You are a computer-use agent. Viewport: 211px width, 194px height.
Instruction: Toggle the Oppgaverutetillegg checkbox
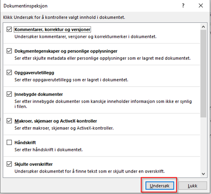(x=9, y=73)
